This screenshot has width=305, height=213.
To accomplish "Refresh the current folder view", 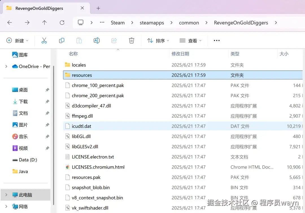I will pyautogui.click(x=62, y=23).
